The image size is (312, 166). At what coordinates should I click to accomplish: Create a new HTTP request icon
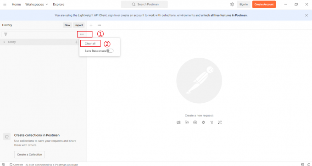tap(178, 122)
